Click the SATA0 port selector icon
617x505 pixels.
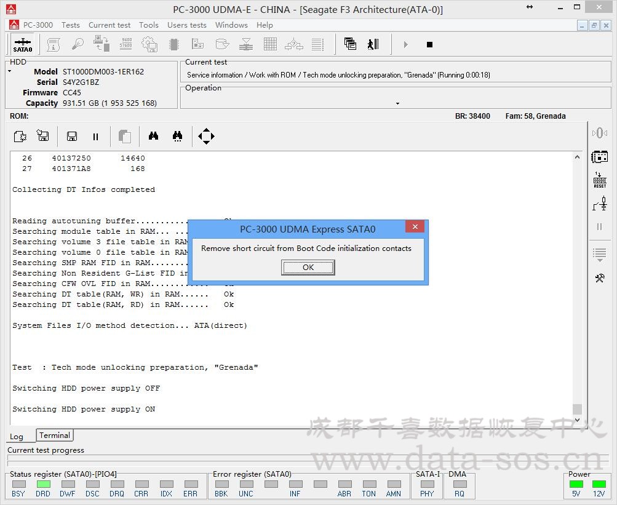click(23, 44)
